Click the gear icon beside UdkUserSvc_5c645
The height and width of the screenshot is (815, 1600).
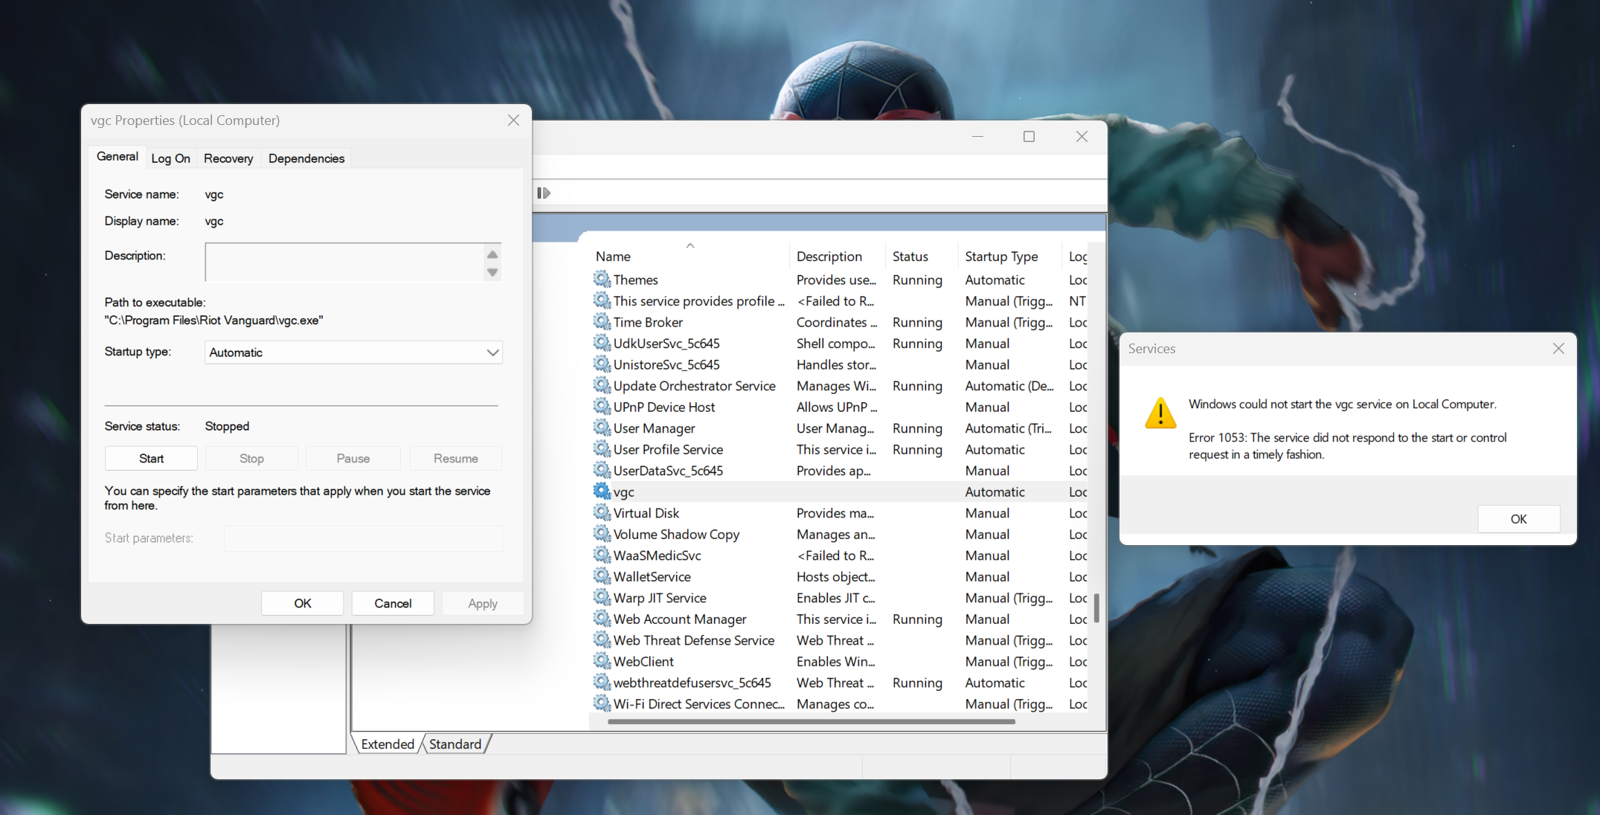[602, 343]
